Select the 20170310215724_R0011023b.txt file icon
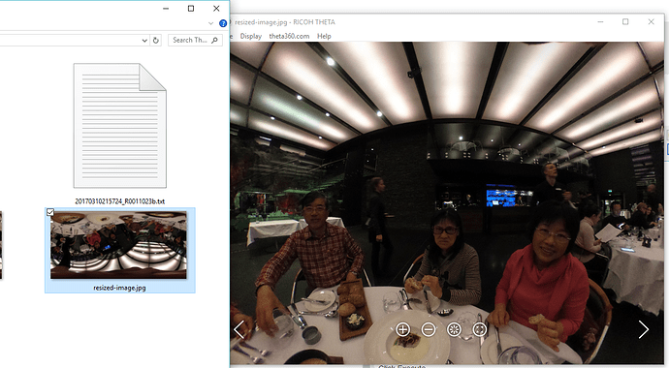 120,126
